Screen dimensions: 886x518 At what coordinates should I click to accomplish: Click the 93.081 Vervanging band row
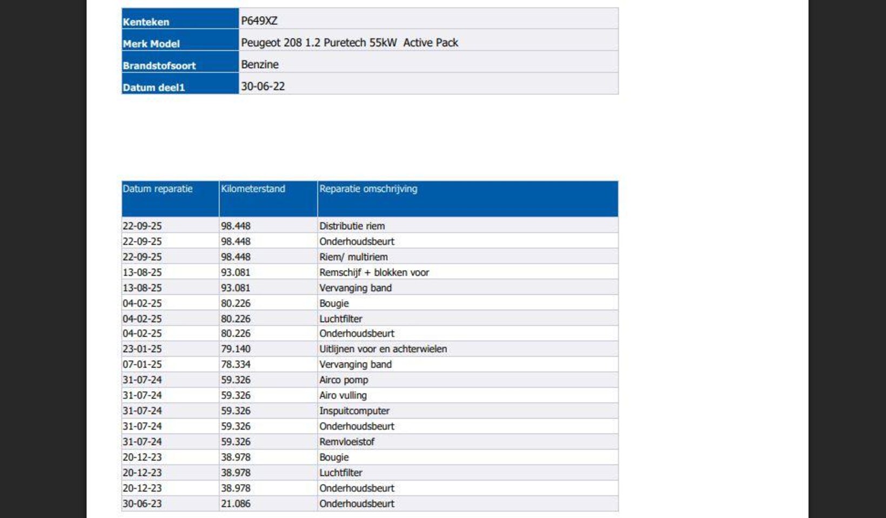[x=370, y=288]
